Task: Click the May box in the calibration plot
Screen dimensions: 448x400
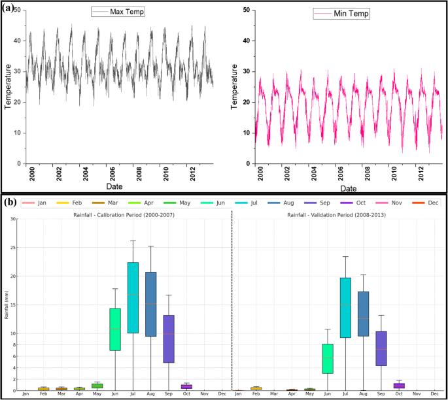Action: tap(97, 386)
